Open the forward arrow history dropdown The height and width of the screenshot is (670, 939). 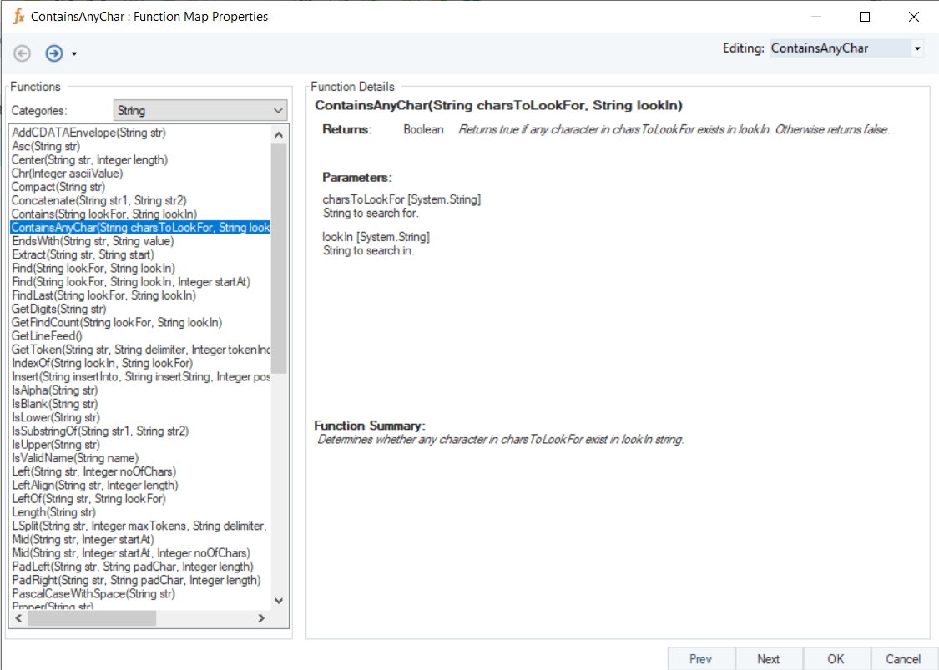tap(74, 54)
